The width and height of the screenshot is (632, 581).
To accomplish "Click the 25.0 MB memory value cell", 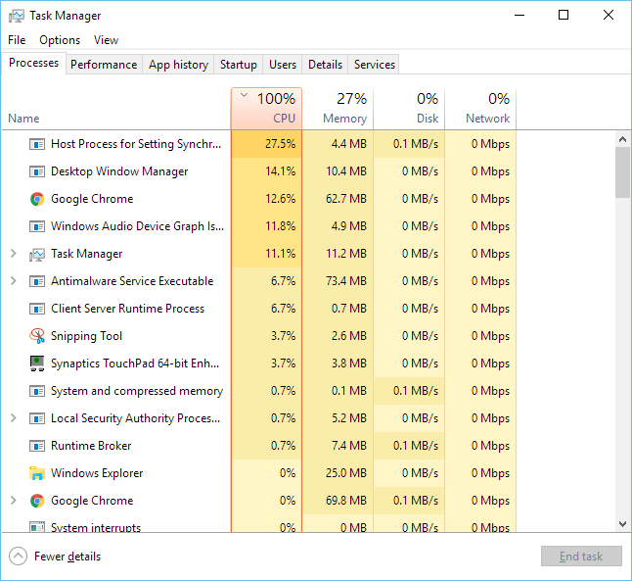I will click(338, 473).
